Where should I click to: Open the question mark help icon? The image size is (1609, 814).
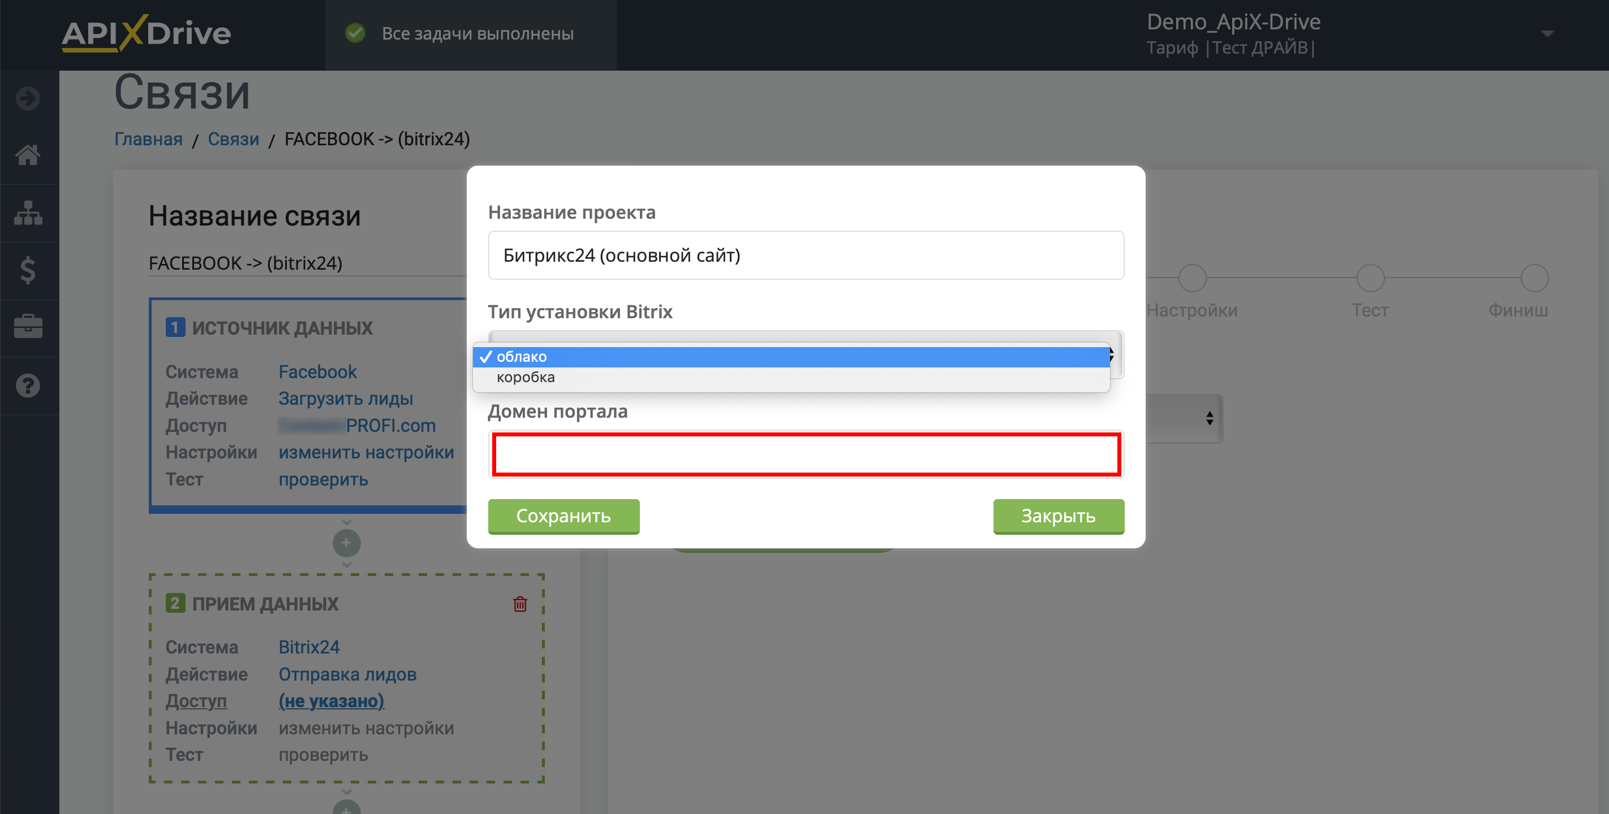28,386
